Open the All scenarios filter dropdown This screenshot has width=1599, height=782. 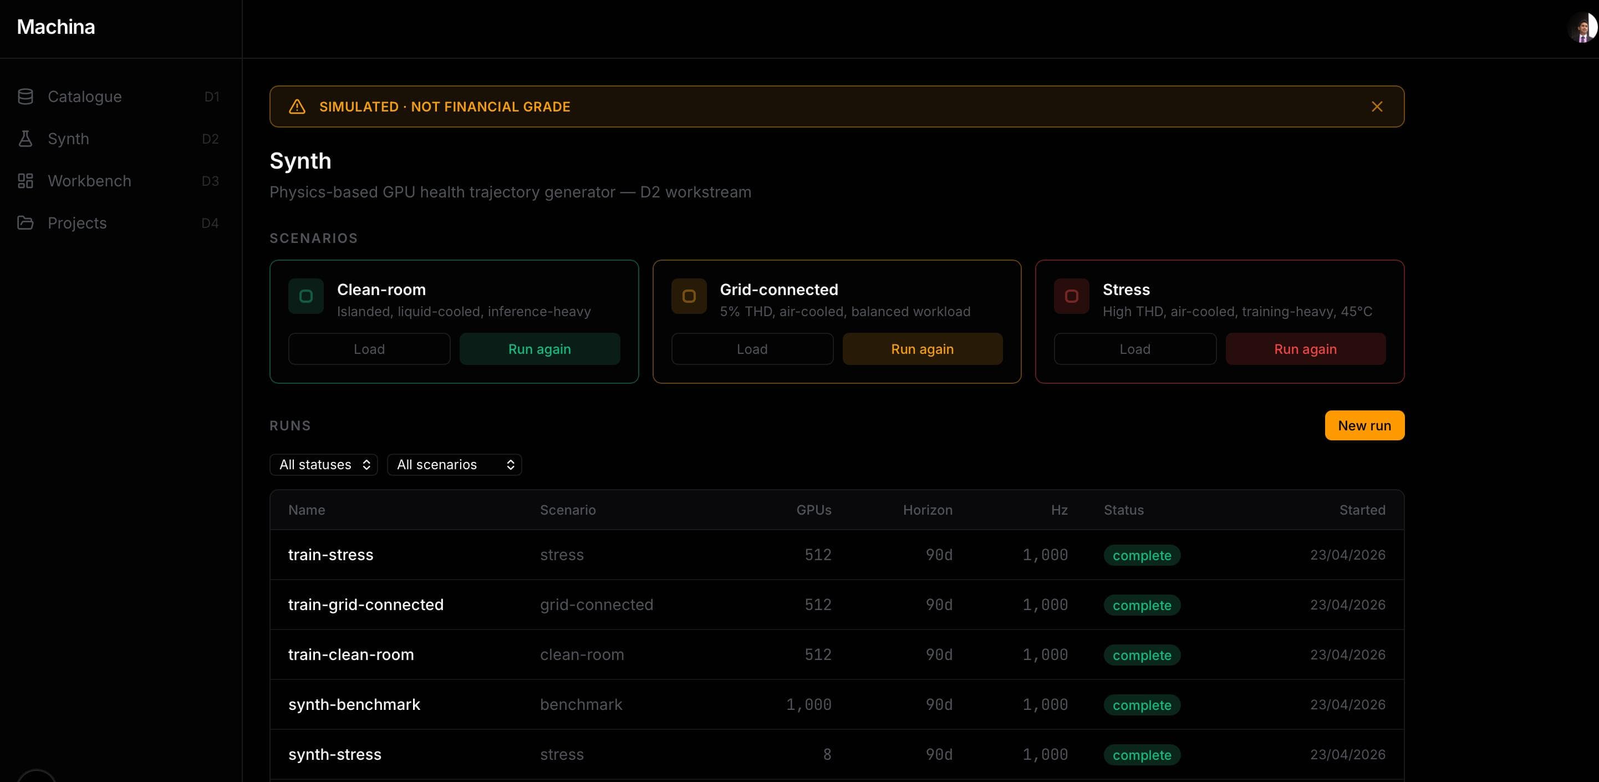(455, 465)
